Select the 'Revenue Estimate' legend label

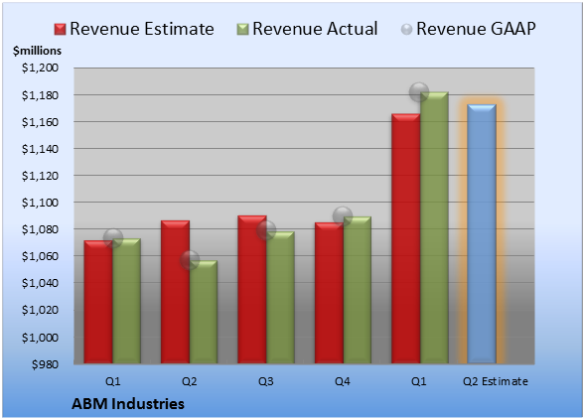[x=142, y=29]
